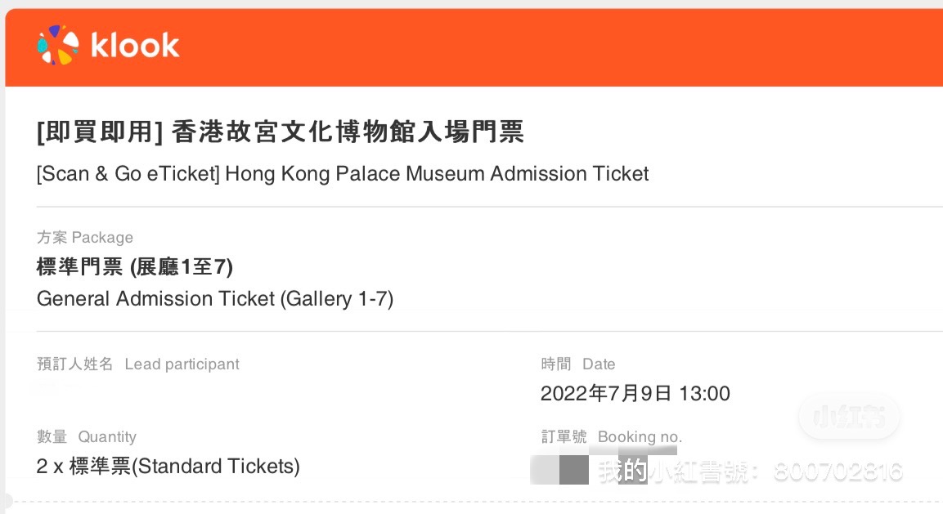This screenshot has height=514, width=943.
Task: Click the orange header banner
Action: (471, 47)
